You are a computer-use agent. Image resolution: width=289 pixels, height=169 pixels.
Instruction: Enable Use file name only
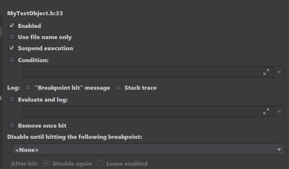tap(12, 36)
